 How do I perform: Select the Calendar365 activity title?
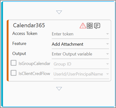[x=29, y=25]
